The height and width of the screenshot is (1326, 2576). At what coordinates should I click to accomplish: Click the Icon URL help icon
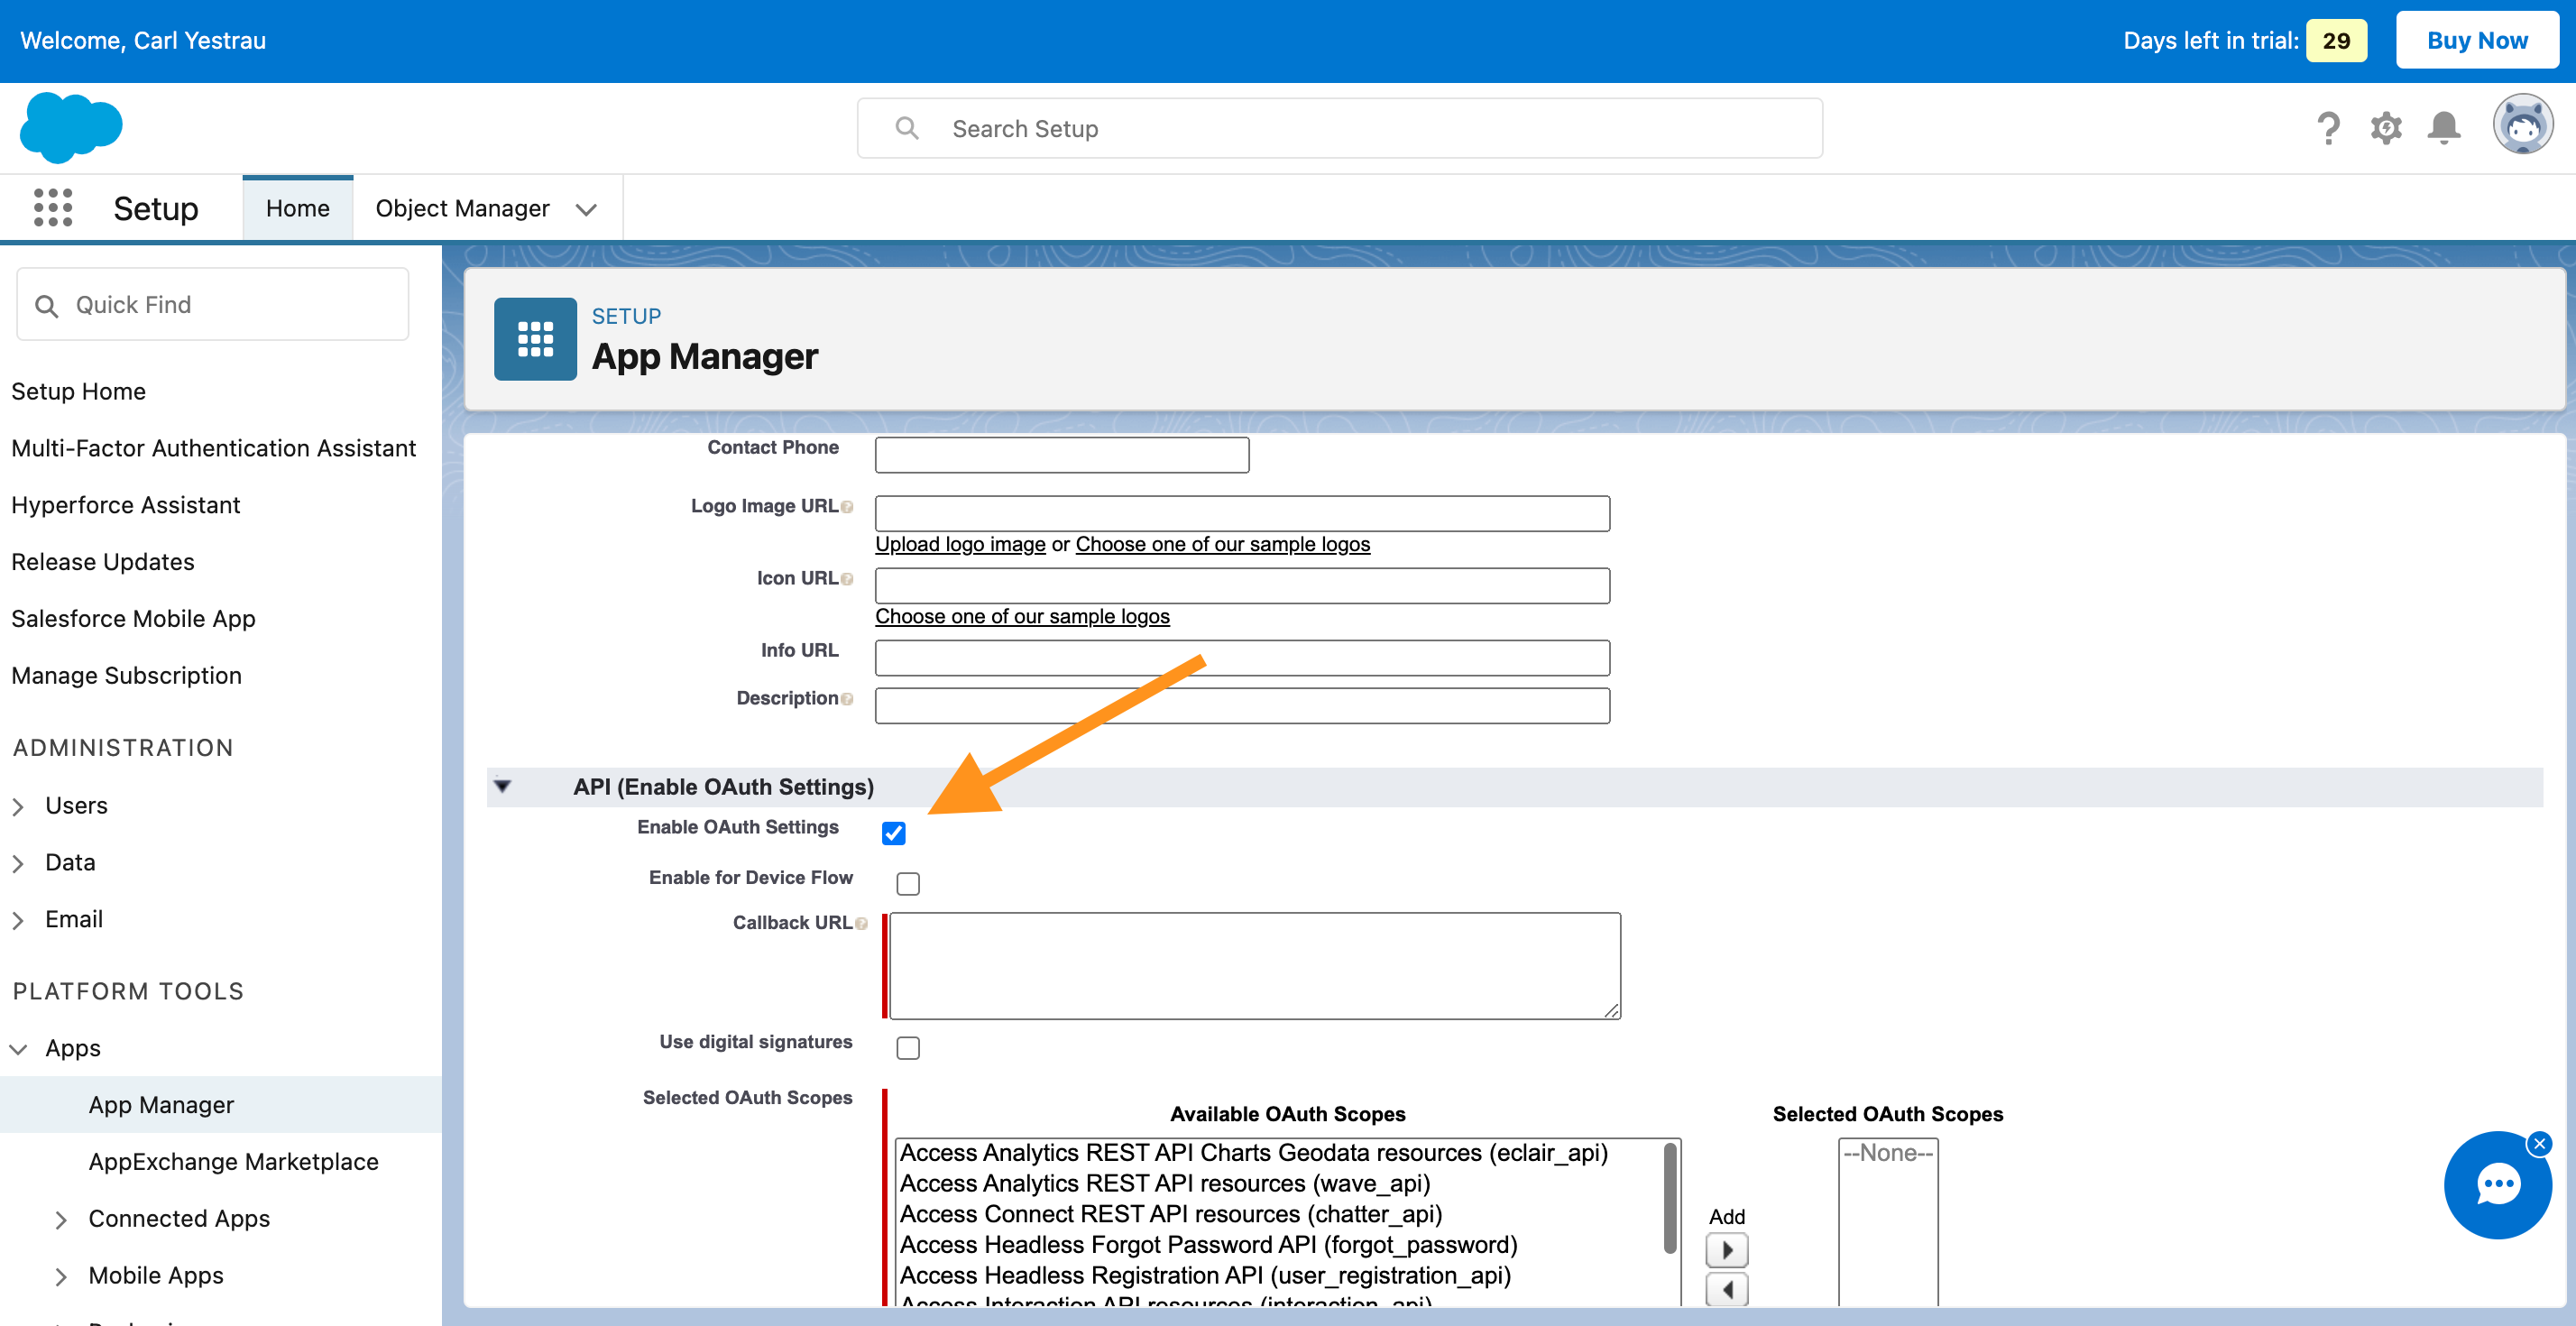(x=847, y=579)
